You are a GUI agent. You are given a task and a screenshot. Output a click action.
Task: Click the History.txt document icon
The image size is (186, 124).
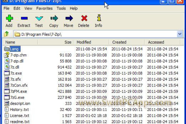(x=7, y=109)
